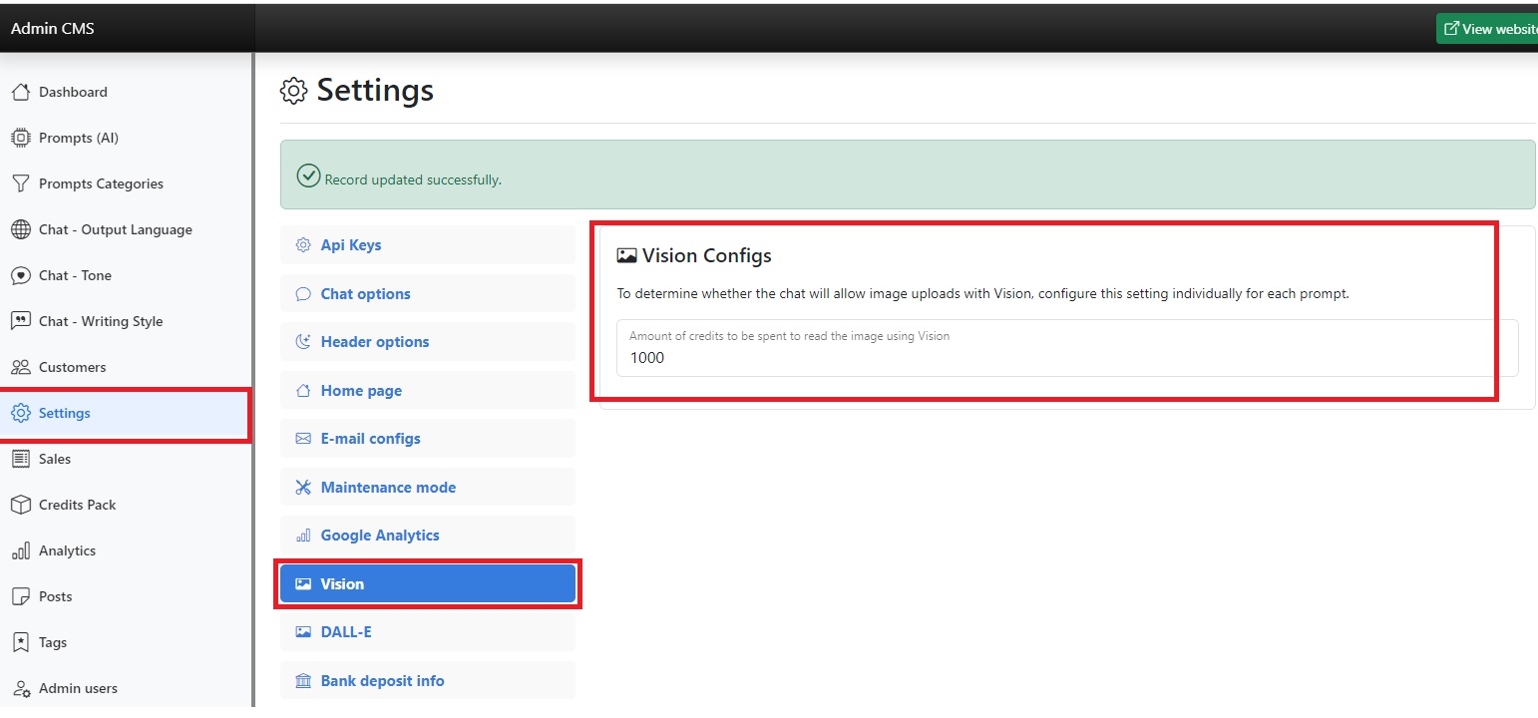Click the Vision credits amount input field
The height and width of the screenshot is (718, 1538).
point(1066,357)
